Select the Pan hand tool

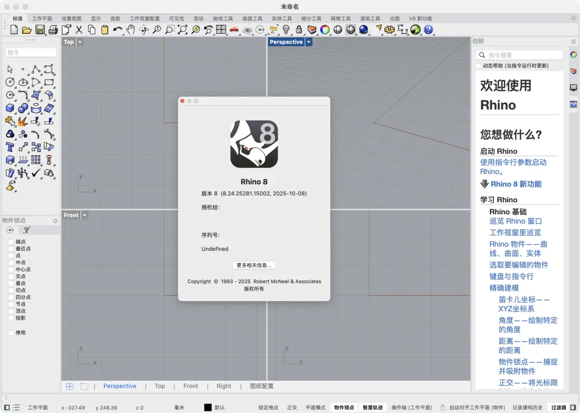point(130,30)
